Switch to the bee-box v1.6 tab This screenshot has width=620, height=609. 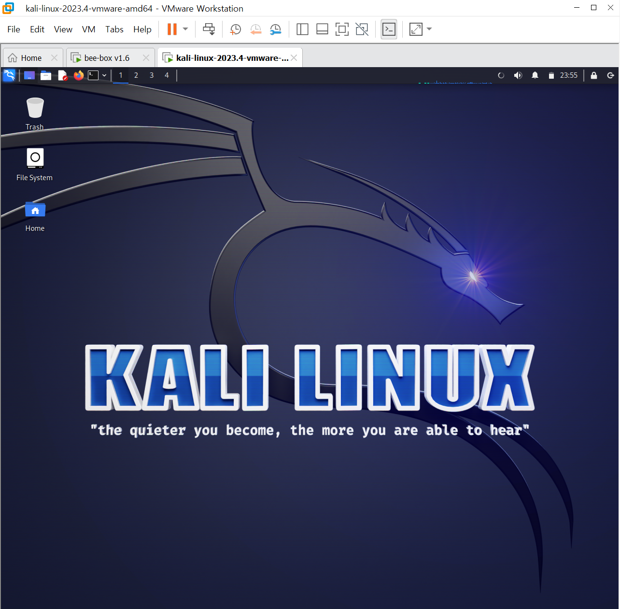click(x=110, y=58)
